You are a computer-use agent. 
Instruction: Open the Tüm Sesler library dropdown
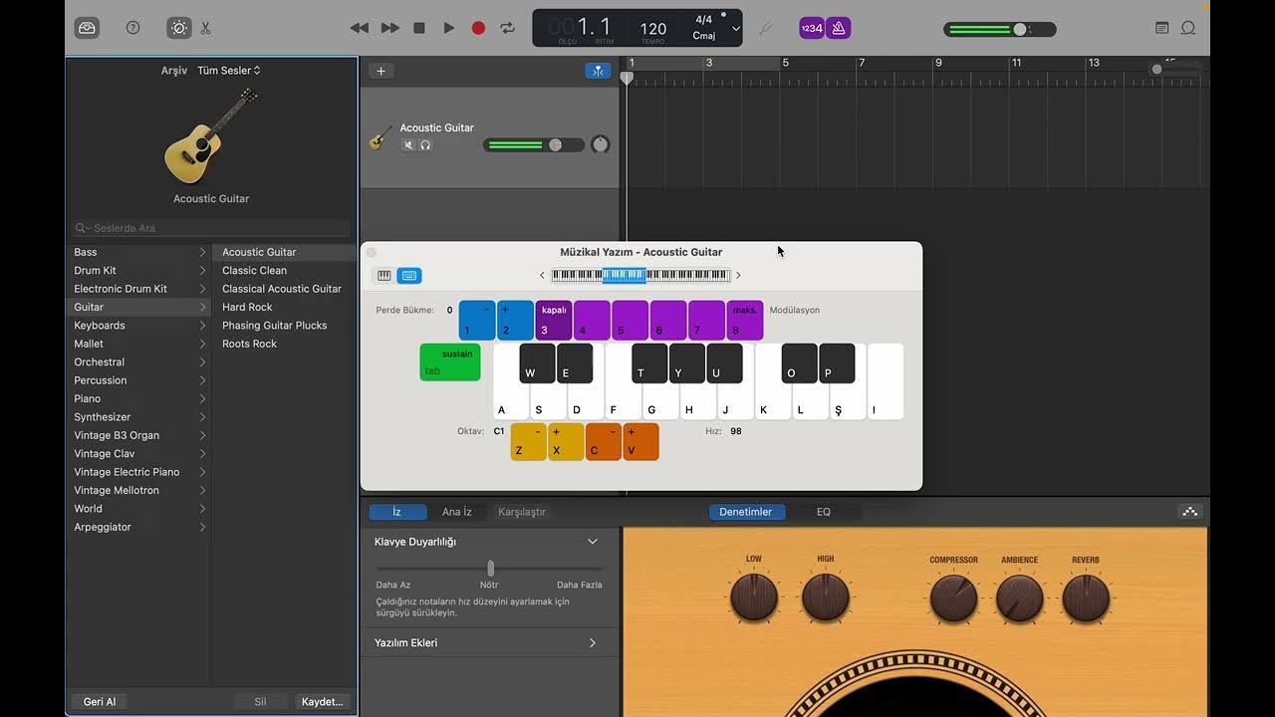(229, 71)
